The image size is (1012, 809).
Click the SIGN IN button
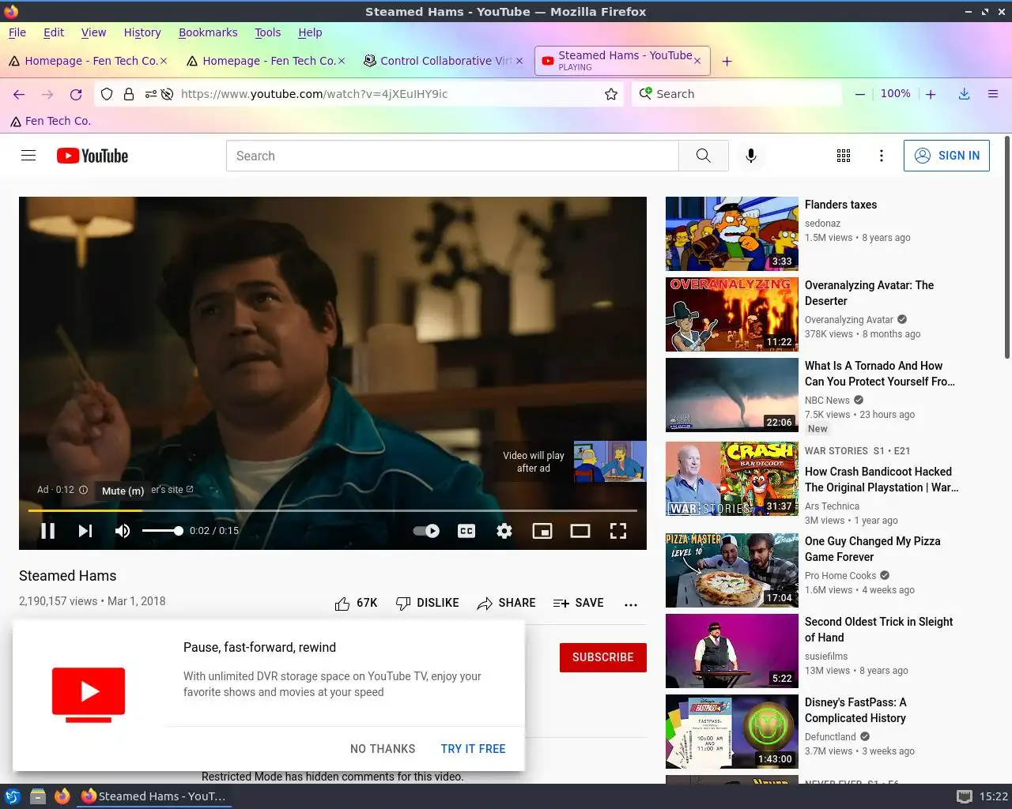946,156
